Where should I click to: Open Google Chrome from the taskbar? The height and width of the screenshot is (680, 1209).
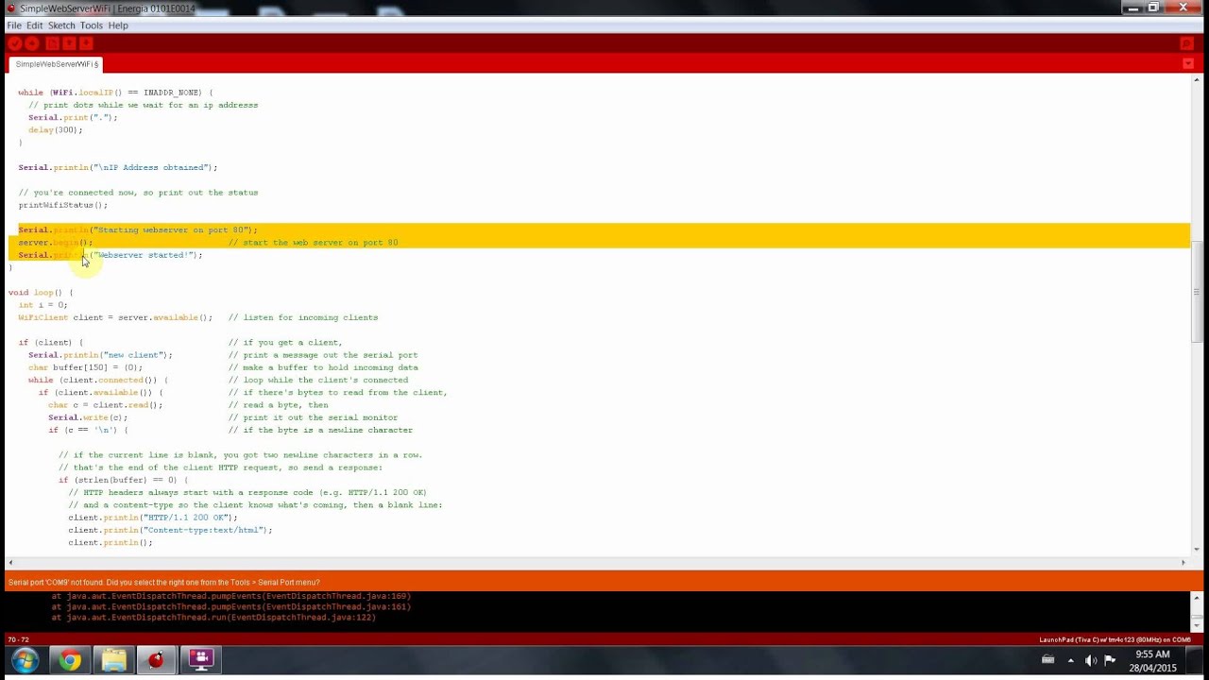(70, 660)
